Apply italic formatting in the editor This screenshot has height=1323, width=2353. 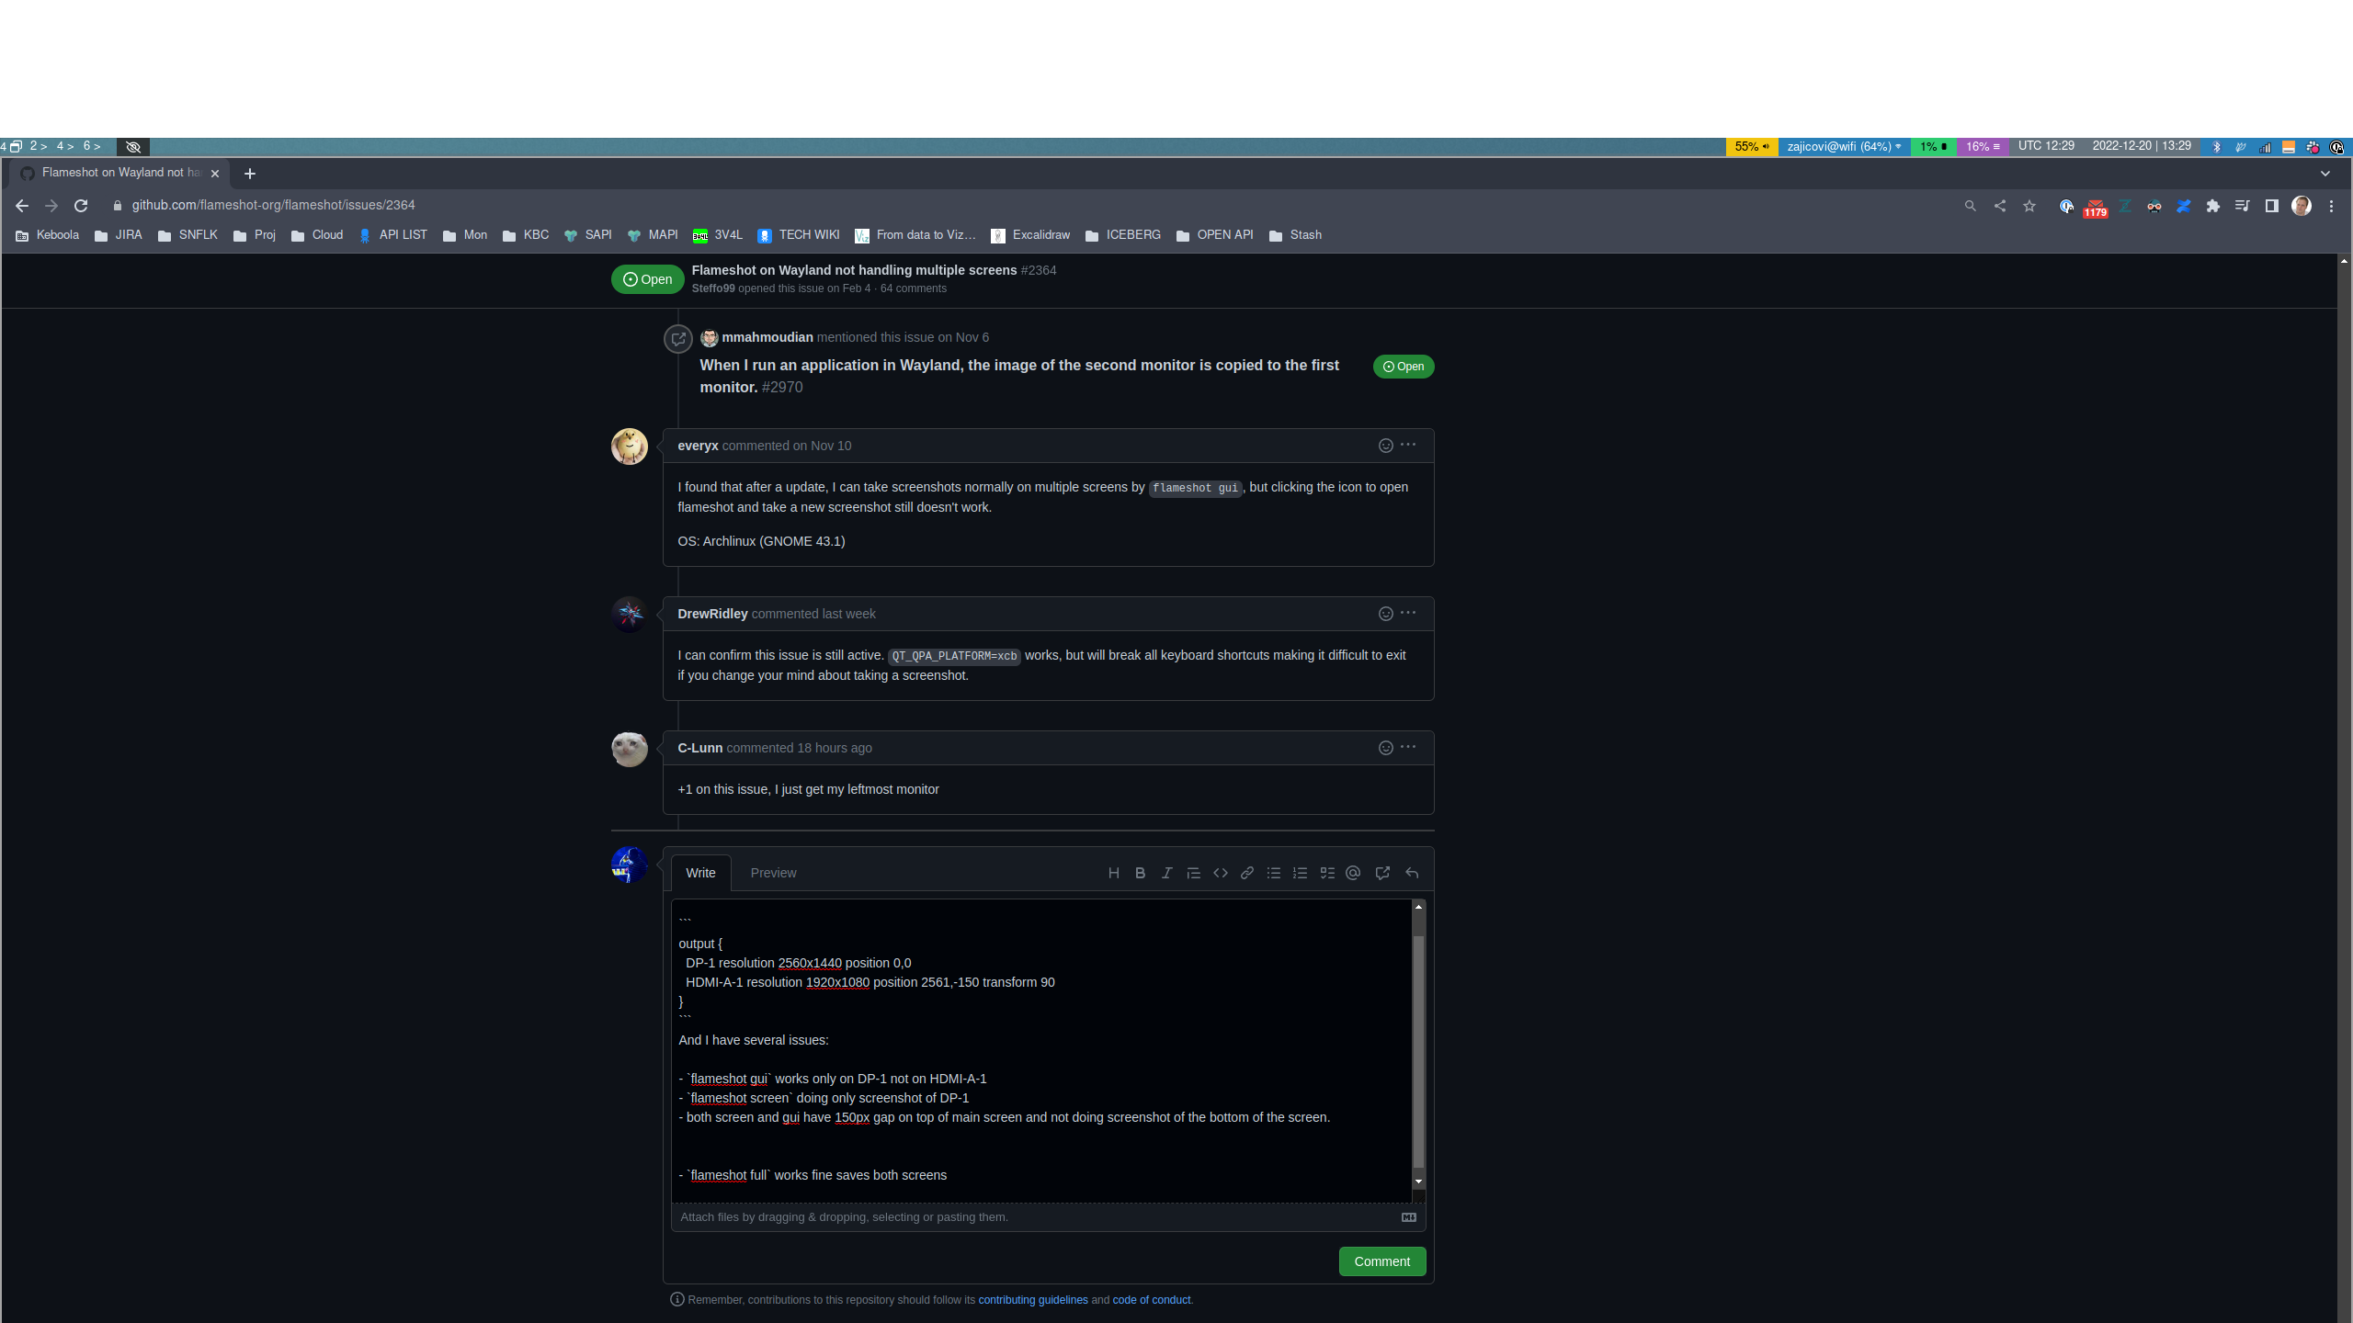point(1166,873)
